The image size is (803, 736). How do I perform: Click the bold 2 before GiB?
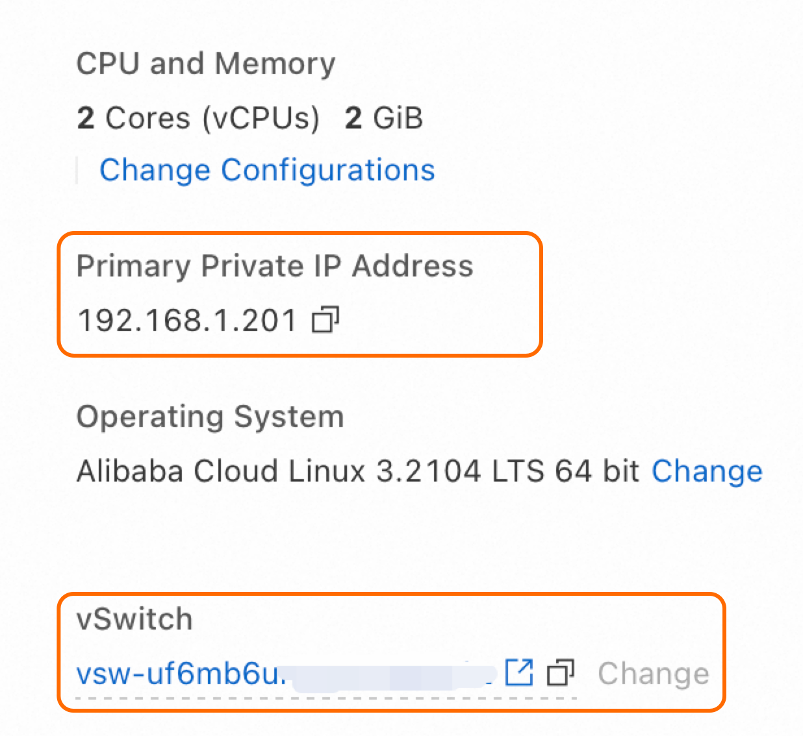point(353,118)
